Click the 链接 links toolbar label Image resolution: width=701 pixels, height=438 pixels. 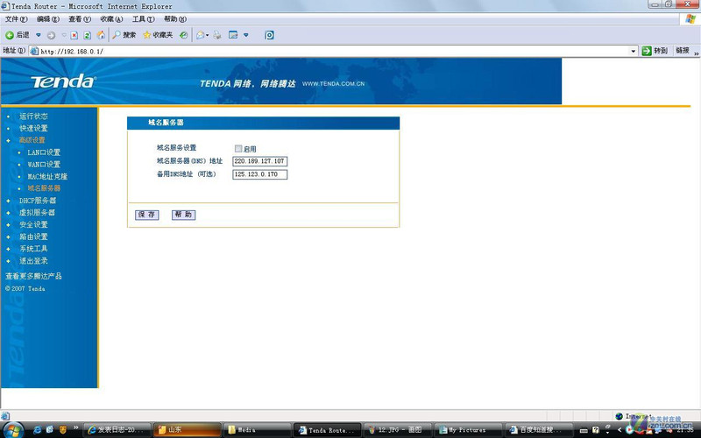[x=683, y=51]
